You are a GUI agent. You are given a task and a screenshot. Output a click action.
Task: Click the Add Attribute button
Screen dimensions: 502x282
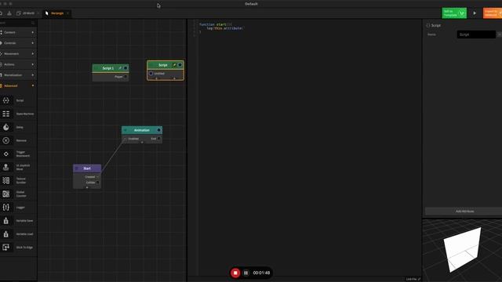[464, 211]
